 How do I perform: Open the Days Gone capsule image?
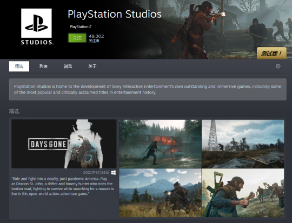(x=64, y=144)
